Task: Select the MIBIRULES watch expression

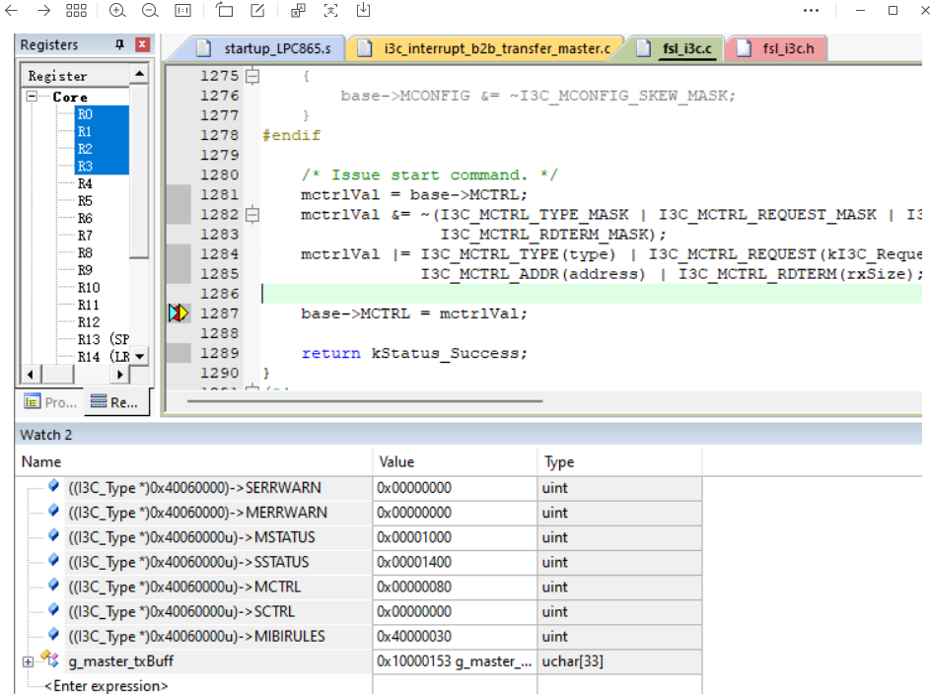Action: [196, 637]
